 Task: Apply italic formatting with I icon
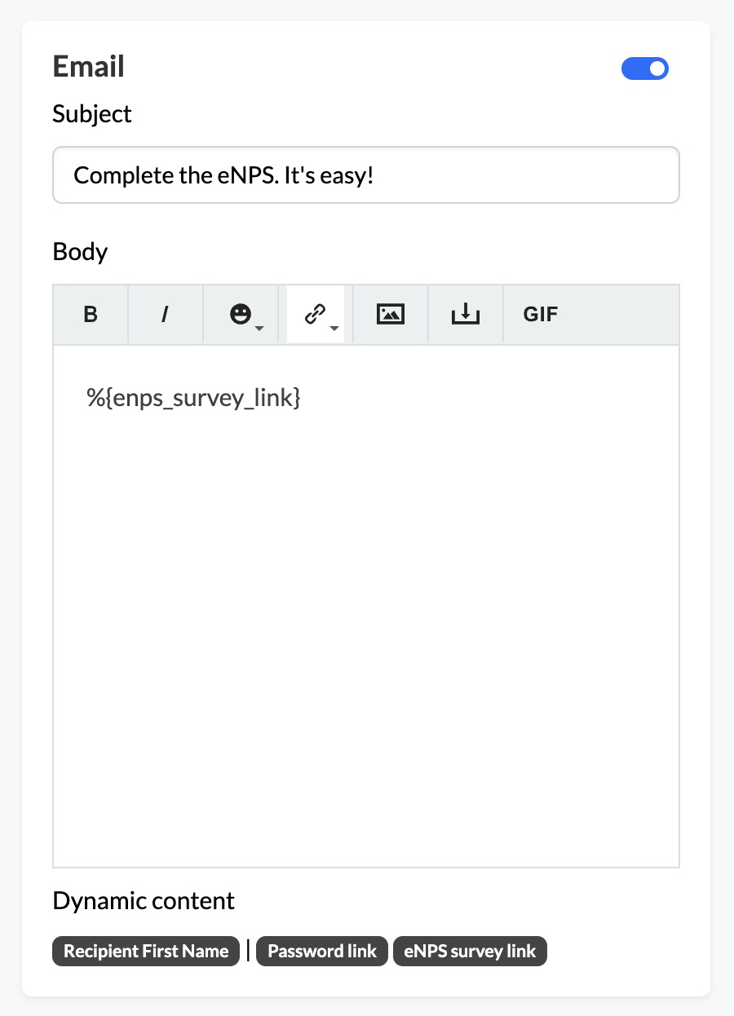click(165, 315)
